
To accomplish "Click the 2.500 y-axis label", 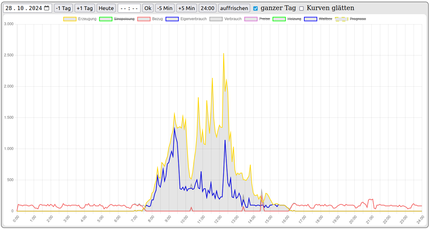I will (8, 55).
